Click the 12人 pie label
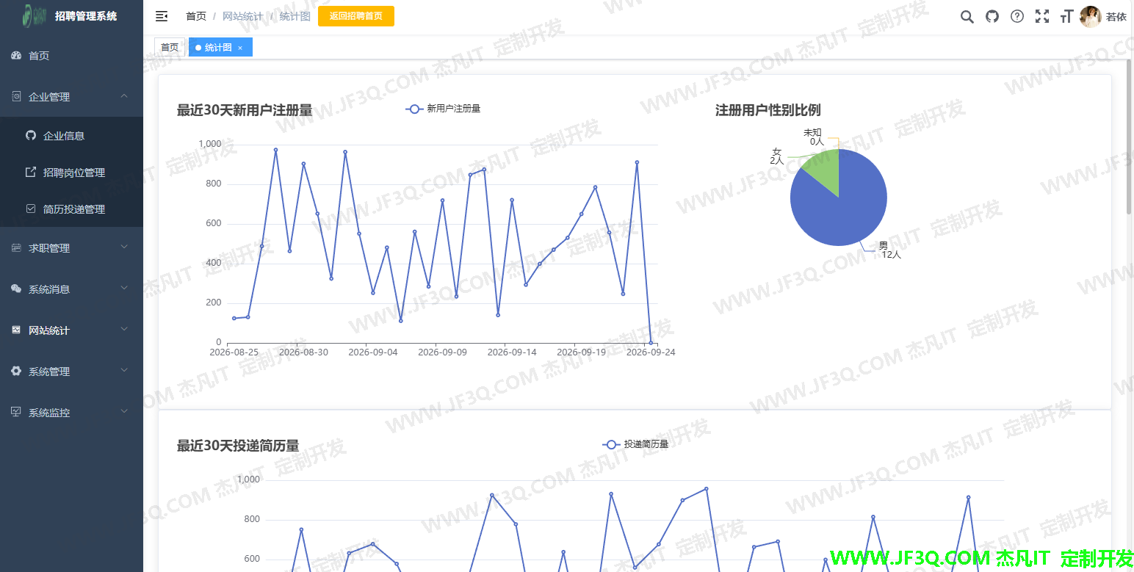1134x572 pixels. coord(892,255)
